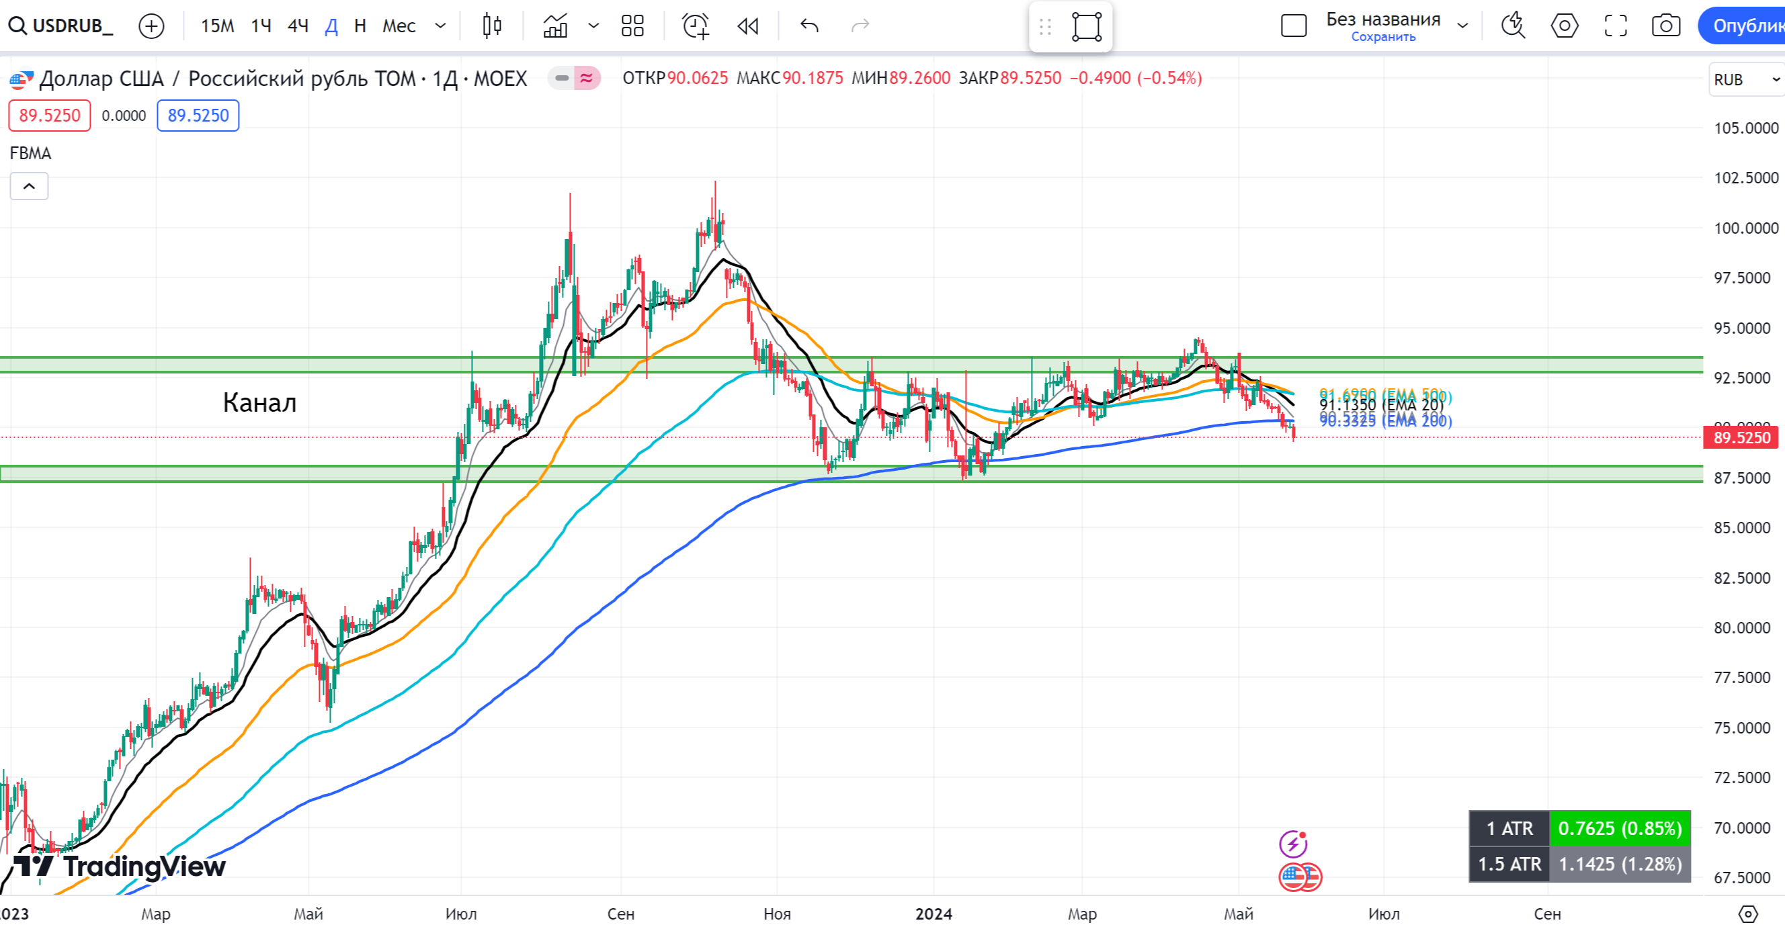Enter fullscreen mode
Screen dimensions: 1785x931
(x=1615, y=26)
